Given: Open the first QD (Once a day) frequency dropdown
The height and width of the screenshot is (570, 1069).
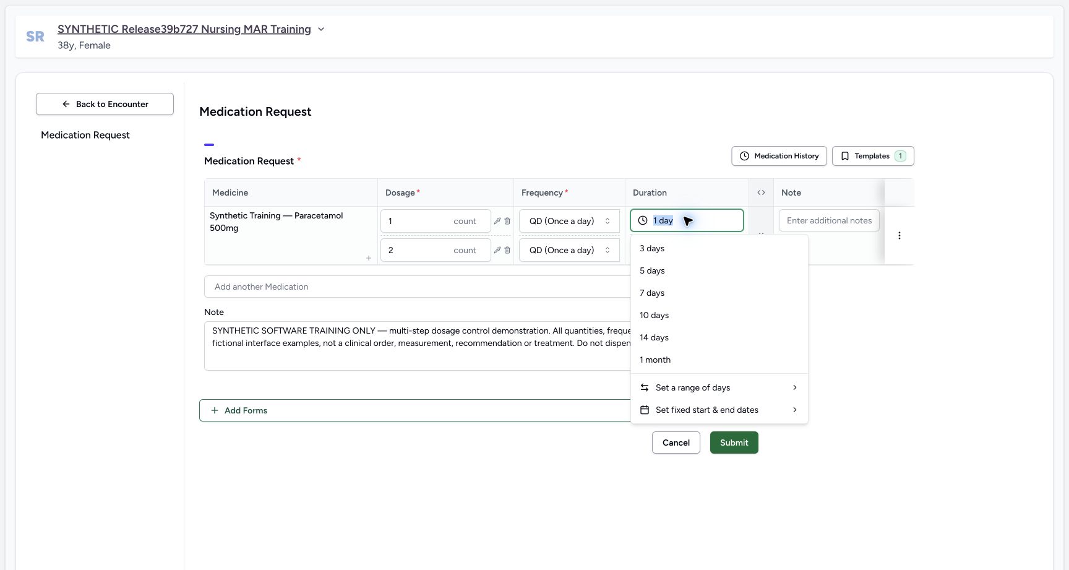Looking at the screenshot, I should pyautogui.click(x=569, y=221).
